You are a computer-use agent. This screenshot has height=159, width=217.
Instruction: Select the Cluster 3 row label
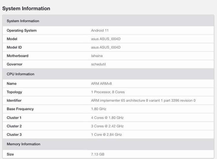pos(14,134)
